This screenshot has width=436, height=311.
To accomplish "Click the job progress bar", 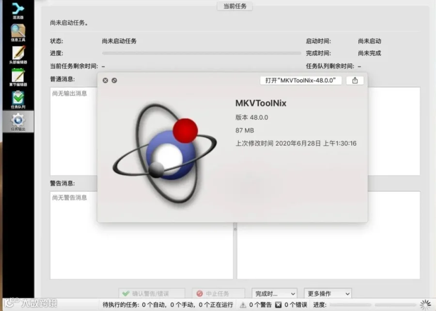I will [x=202, y=53].
